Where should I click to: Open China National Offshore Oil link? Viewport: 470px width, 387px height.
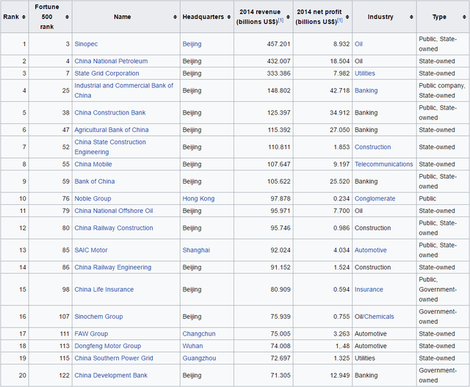pos(114,211)
